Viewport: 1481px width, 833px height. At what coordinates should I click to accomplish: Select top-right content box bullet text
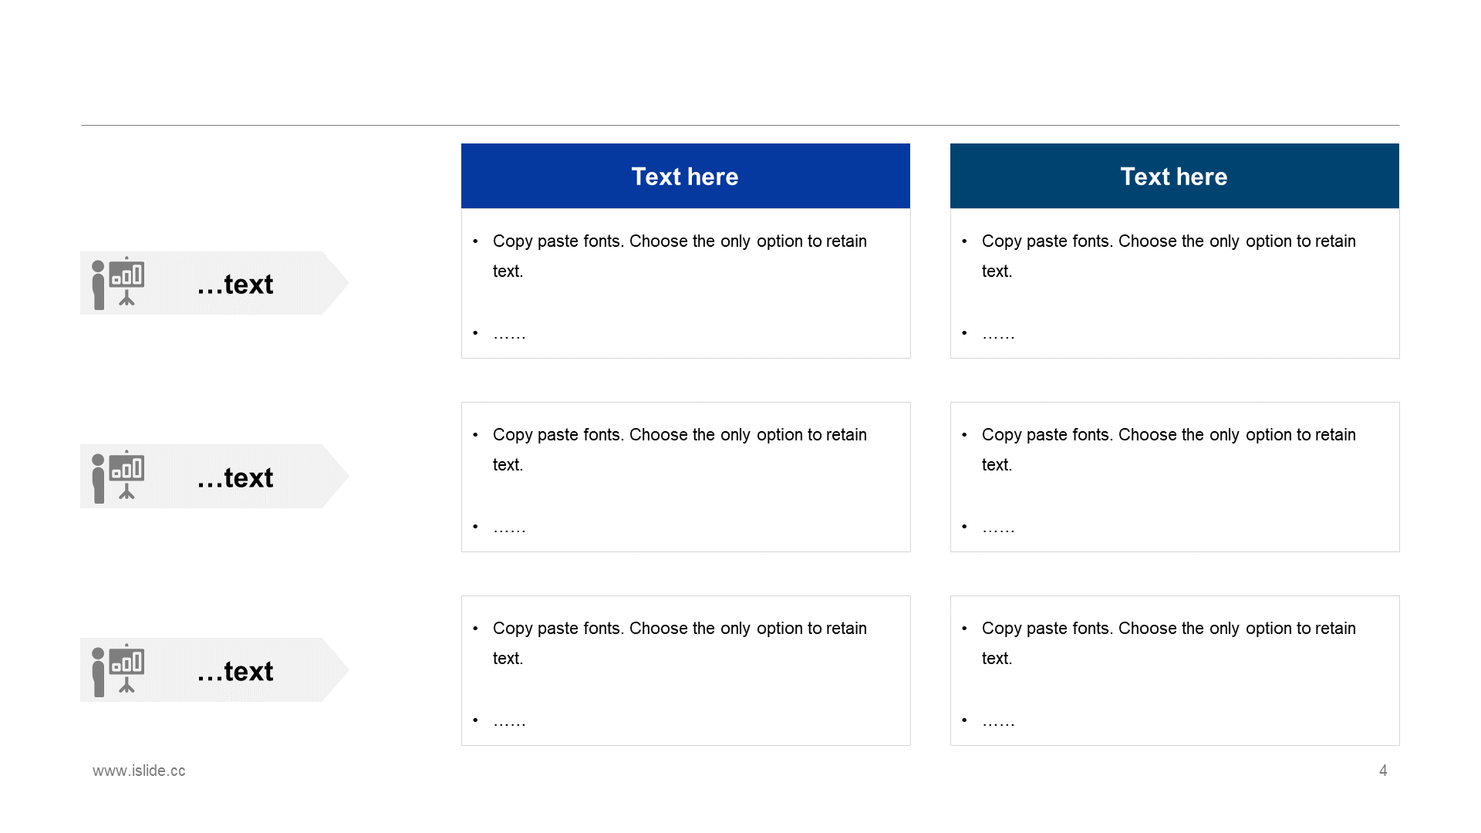tap(1169, 256)
